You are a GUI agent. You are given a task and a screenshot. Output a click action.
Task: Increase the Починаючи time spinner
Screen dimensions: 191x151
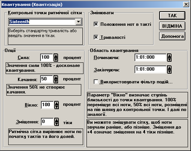tap(169, 56)
